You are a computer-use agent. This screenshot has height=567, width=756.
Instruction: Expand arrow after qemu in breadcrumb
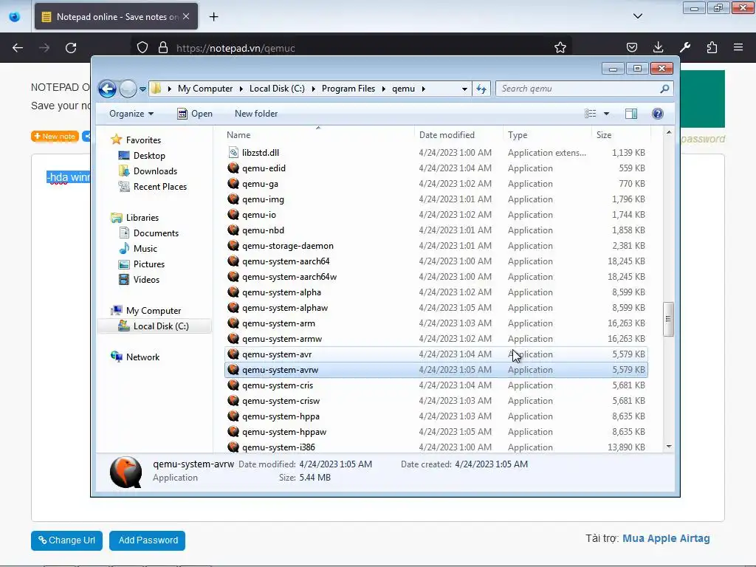[x=423, y=89]
